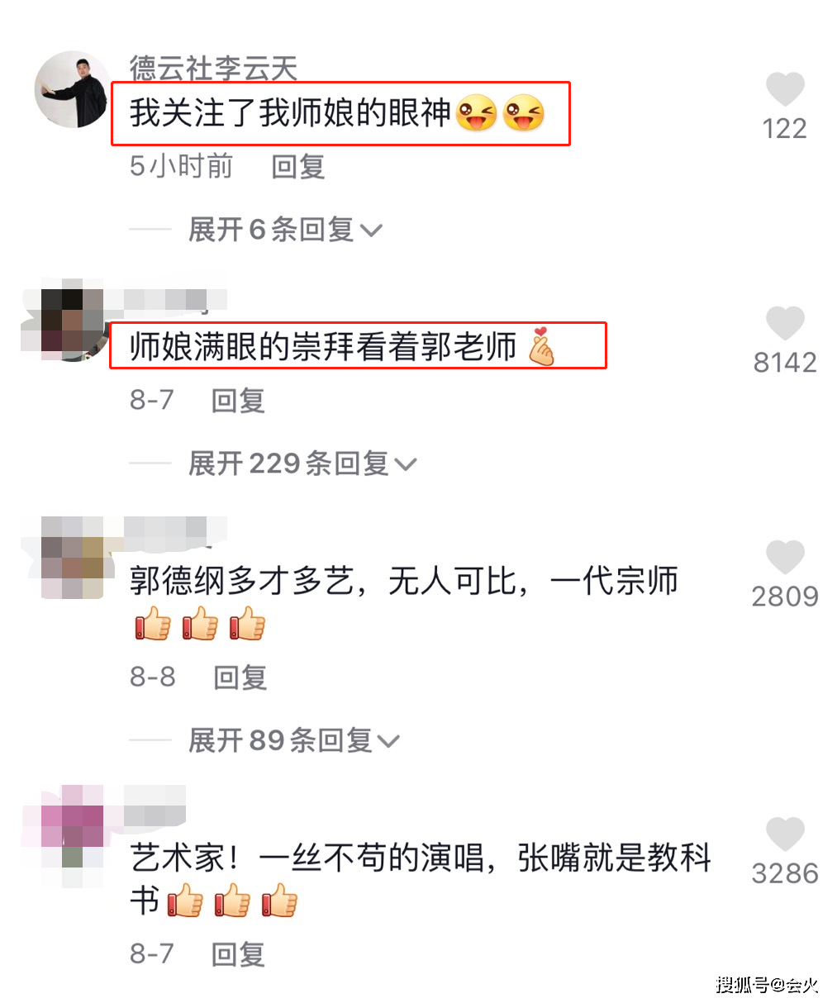Like the comment with 8142 likes
Image resolution: width=837 pixels, height=1003 pixels.
[x=785, y=323]
